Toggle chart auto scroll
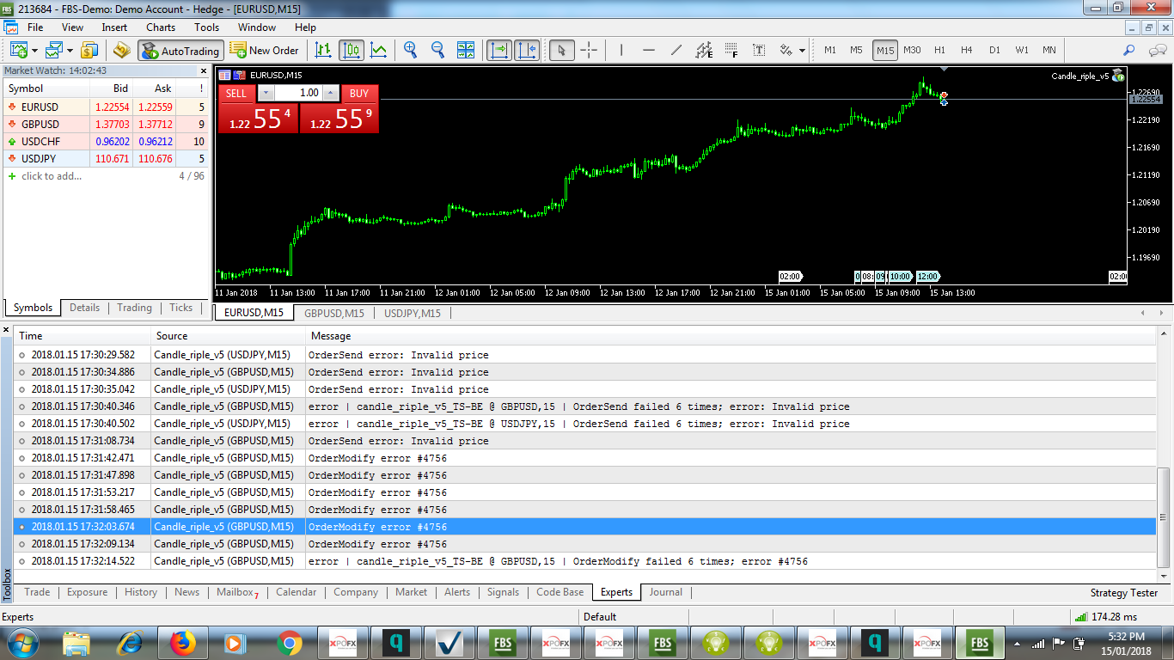 (x=498, y=50)
